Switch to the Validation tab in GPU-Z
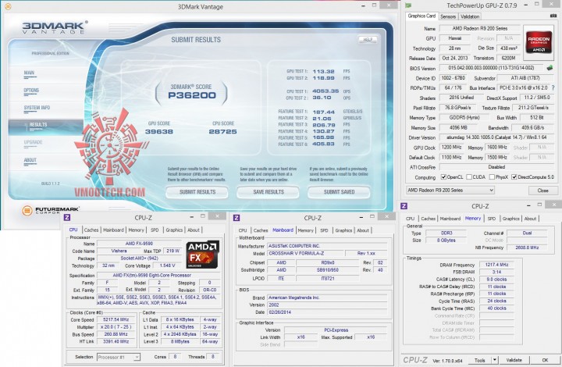The height and width of the screenshot is (367, 562). pos(470,16)
